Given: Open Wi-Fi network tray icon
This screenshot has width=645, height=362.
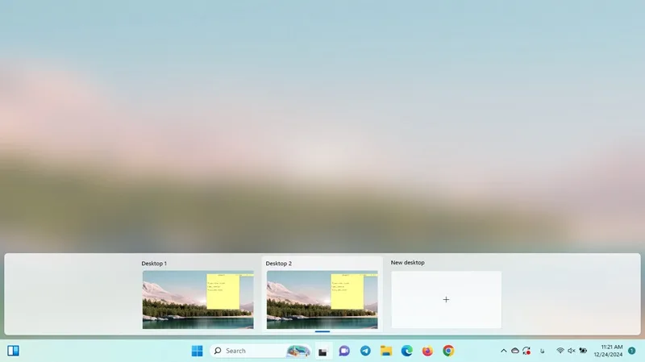Looking at the screenshot, I should 560,351.
